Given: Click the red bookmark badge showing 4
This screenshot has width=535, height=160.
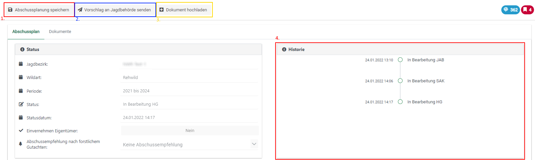Looking at the screenshot, I should point(527,10).
